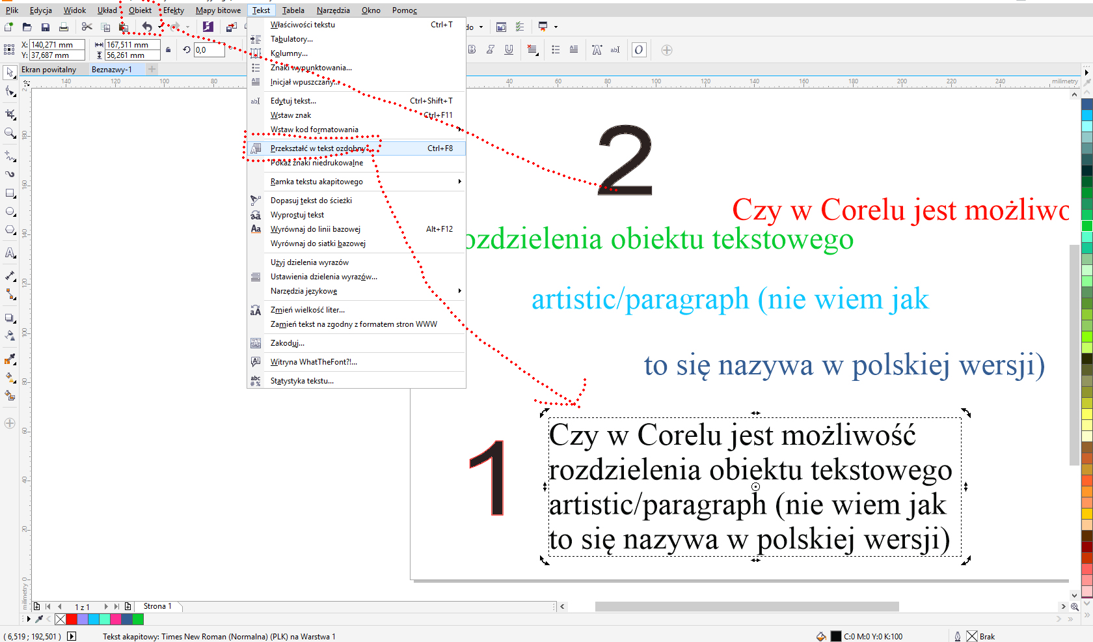
Task: Click the rotation angle input field
Action: (209, 50)
